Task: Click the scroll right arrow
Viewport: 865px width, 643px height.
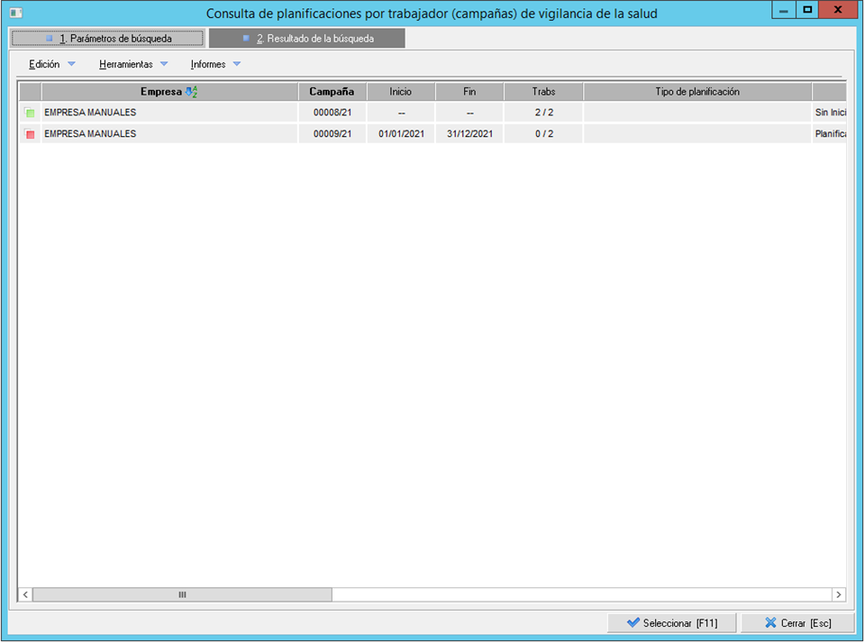Action: click(838, 594)
